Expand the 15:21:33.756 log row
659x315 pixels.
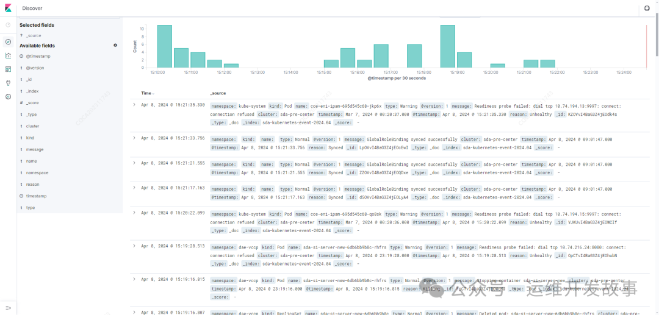pyautogui.click(x=134, y=138)
